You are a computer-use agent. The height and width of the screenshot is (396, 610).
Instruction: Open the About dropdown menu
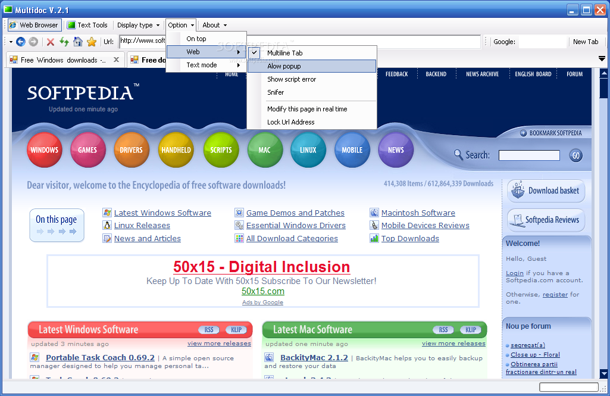pos(214,25)
